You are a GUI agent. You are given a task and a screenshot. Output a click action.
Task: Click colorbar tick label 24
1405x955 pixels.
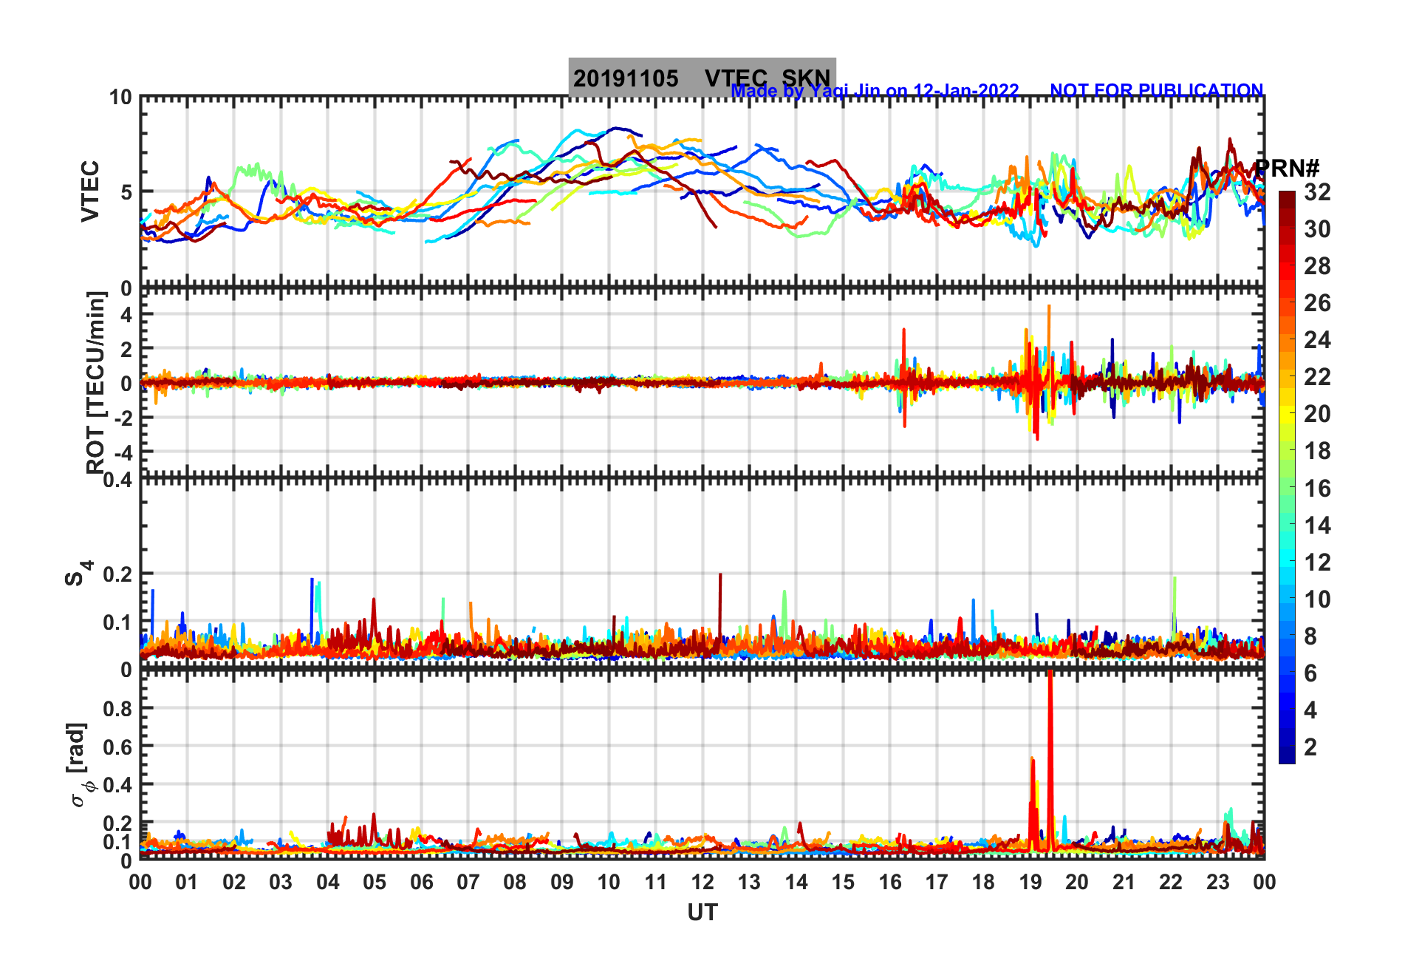click(1317, 340)
